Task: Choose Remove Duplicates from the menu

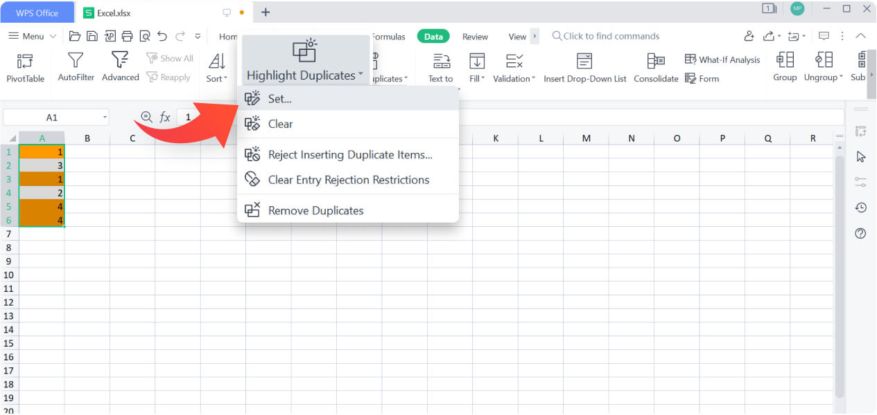Action: click(315, 210)
